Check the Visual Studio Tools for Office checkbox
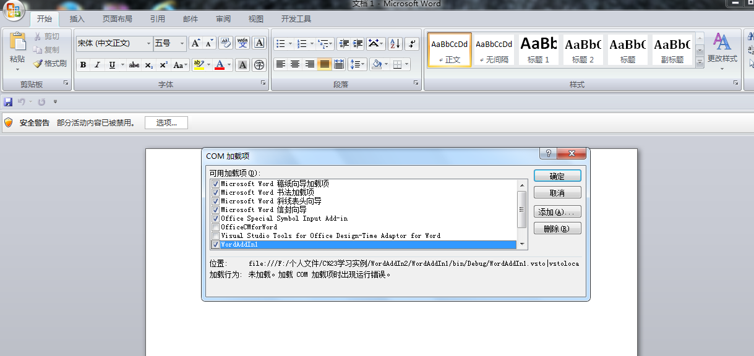The width and height of the screenshot is (754, 356). (215, 235)
